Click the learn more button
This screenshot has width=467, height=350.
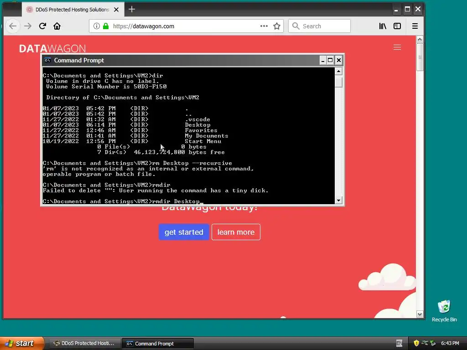point(236,232)
